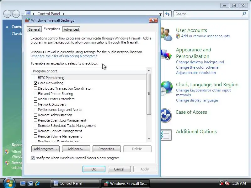Open the address bar history dropdown

click(160, 14)
